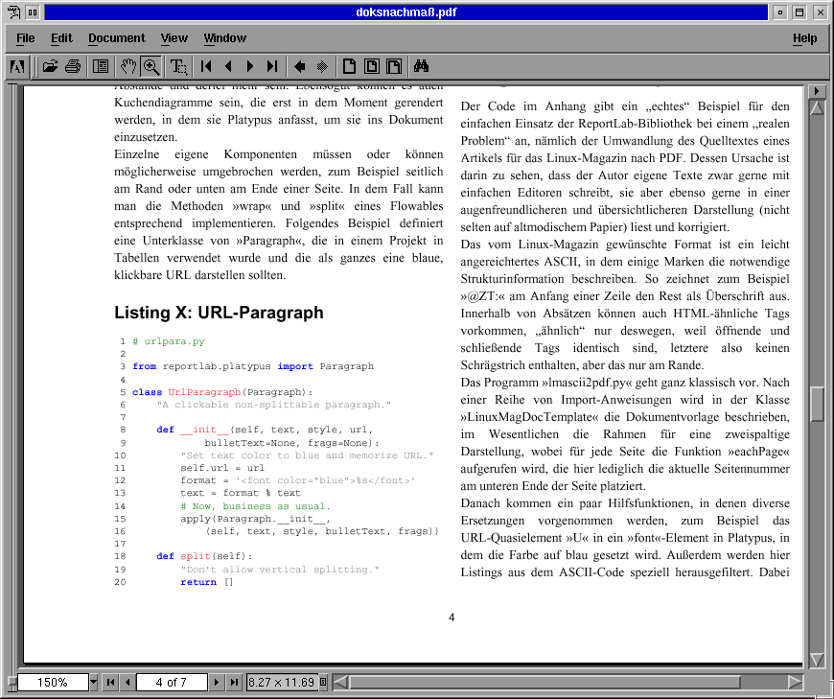Click the Print icon in toolbar
Screen dimensions: 834x699
pyautogui.click(x=73, y=67)
